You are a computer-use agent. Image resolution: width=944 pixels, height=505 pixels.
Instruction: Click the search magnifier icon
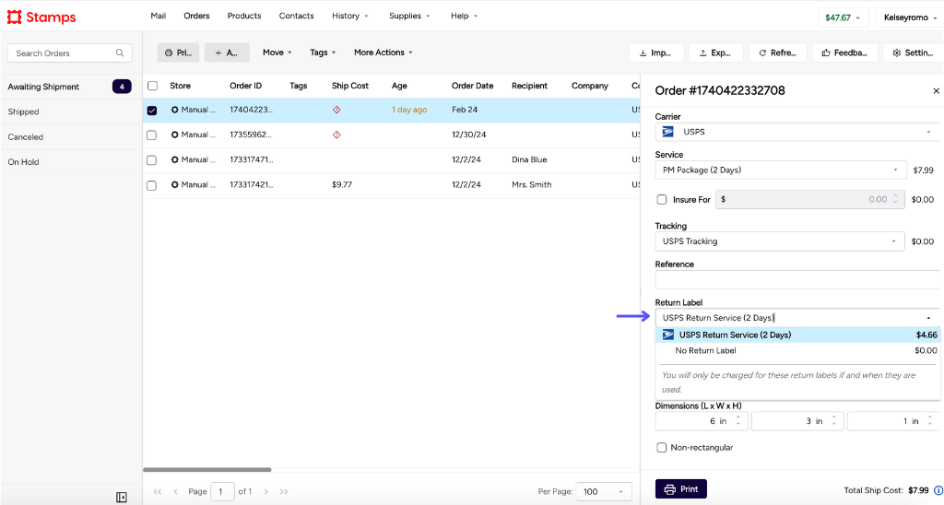point(120,53)
